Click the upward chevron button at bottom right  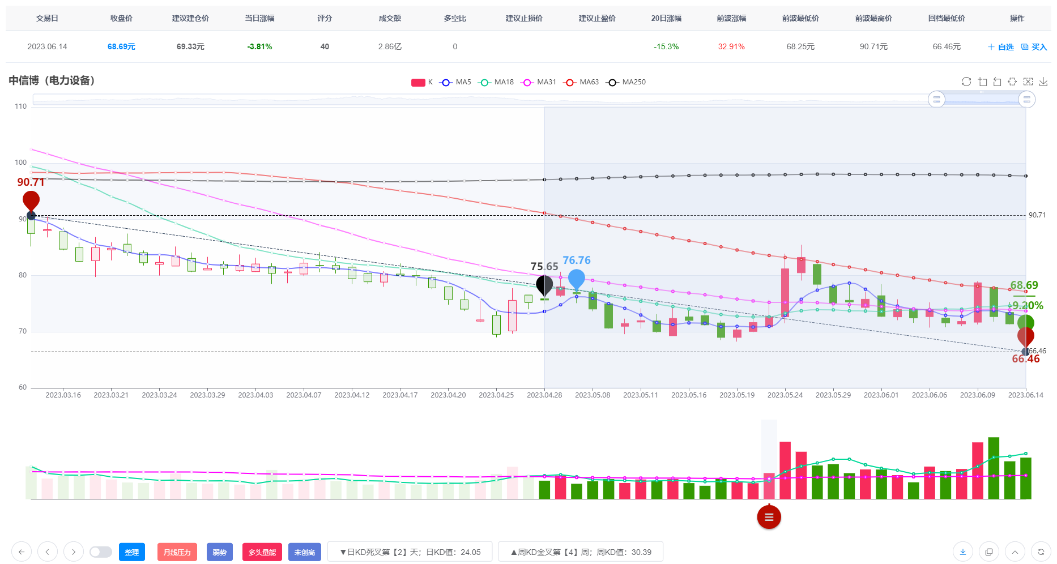1015,552
